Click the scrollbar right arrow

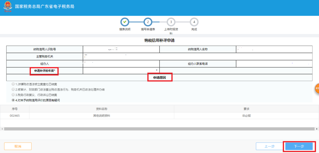point(317,129)
